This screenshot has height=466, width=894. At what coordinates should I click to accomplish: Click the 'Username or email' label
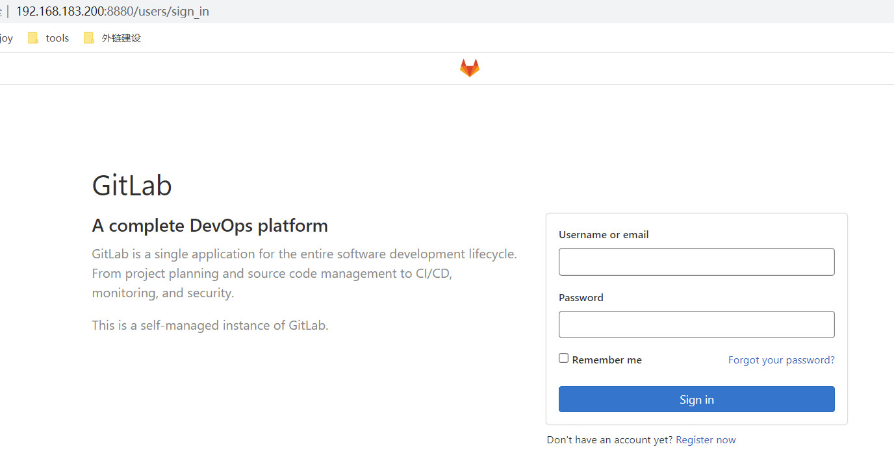coord(604,235)
